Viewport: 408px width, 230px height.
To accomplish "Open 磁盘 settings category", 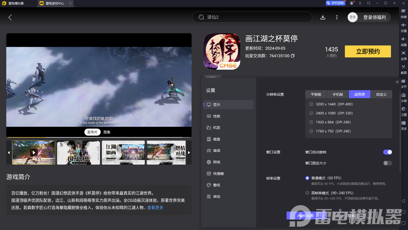I will point(229,139).
